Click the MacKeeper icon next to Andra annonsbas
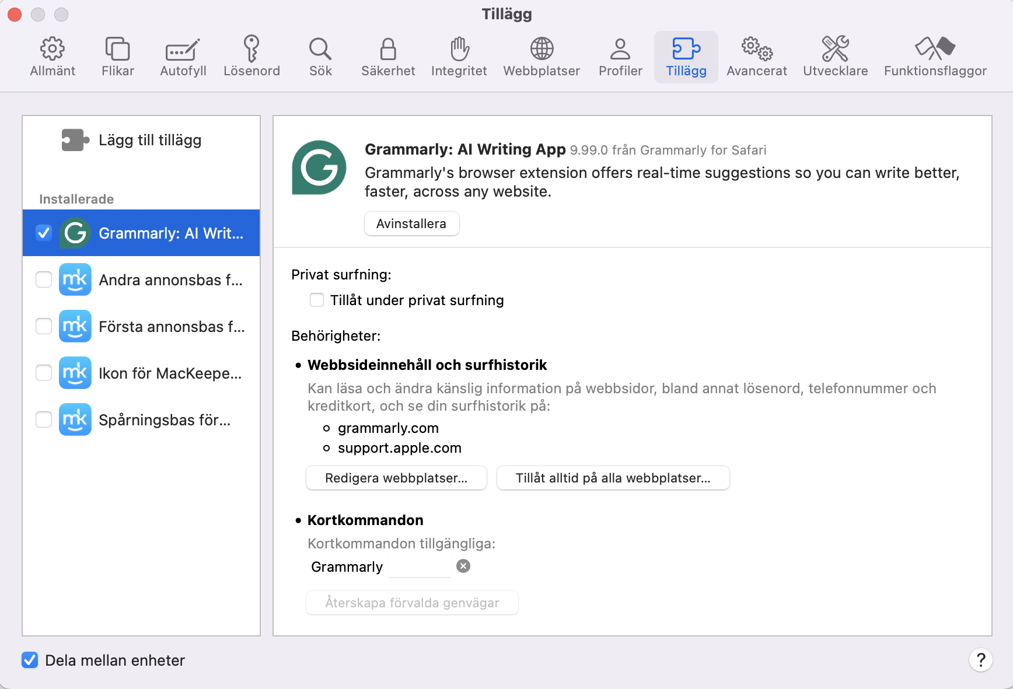The image size is (1013, 689). pos(75,279)
